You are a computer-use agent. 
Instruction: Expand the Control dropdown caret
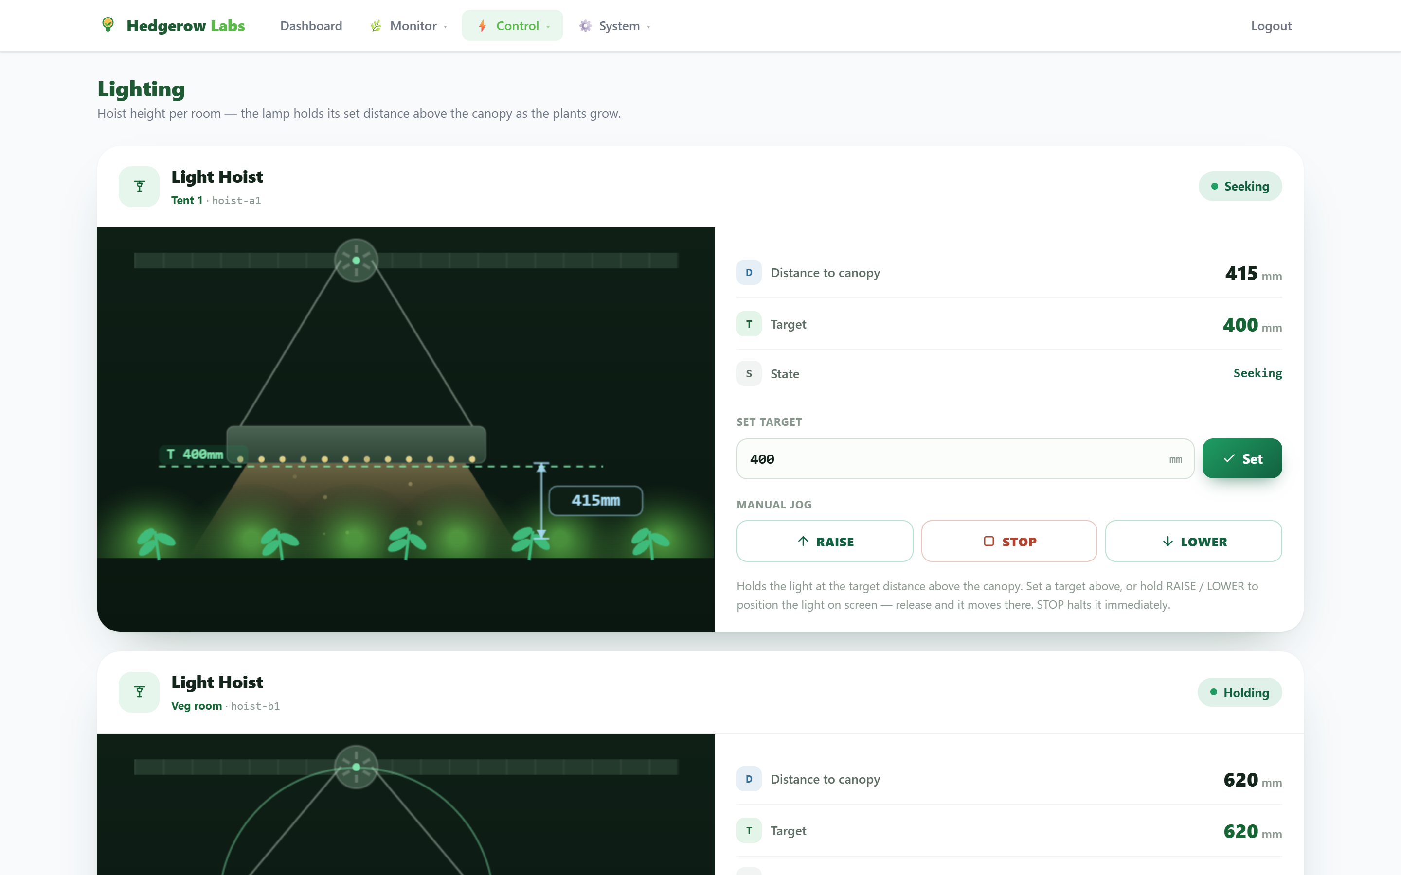(x=548, y=27)
